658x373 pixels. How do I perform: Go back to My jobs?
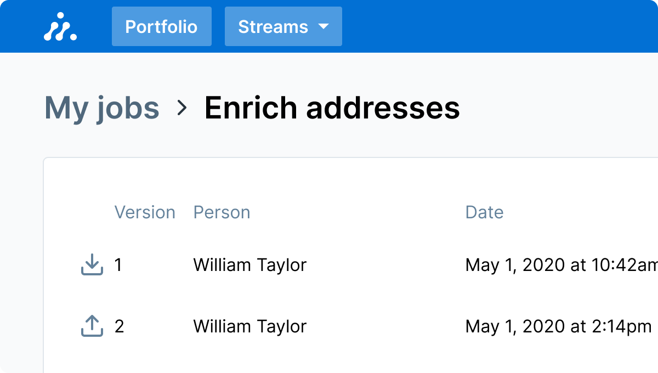click(x=101, y=108)
